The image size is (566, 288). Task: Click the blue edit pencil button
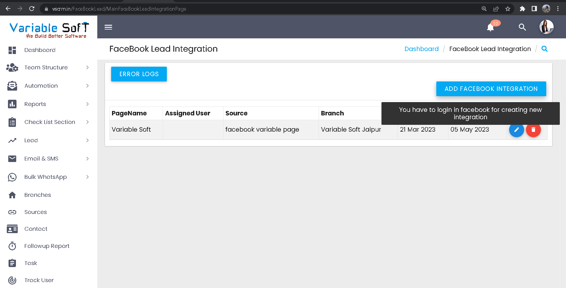[x=516, y=130]
